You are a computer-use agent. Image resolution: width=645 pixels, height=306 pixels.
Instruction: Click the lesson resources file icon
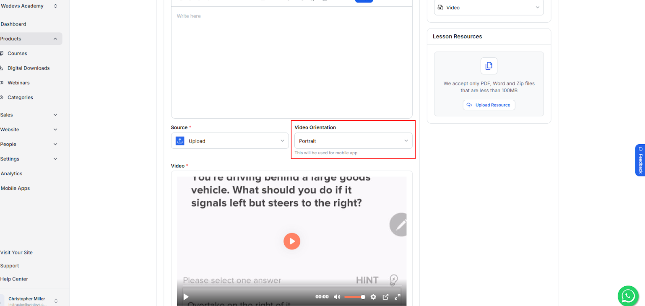point(489,66)
